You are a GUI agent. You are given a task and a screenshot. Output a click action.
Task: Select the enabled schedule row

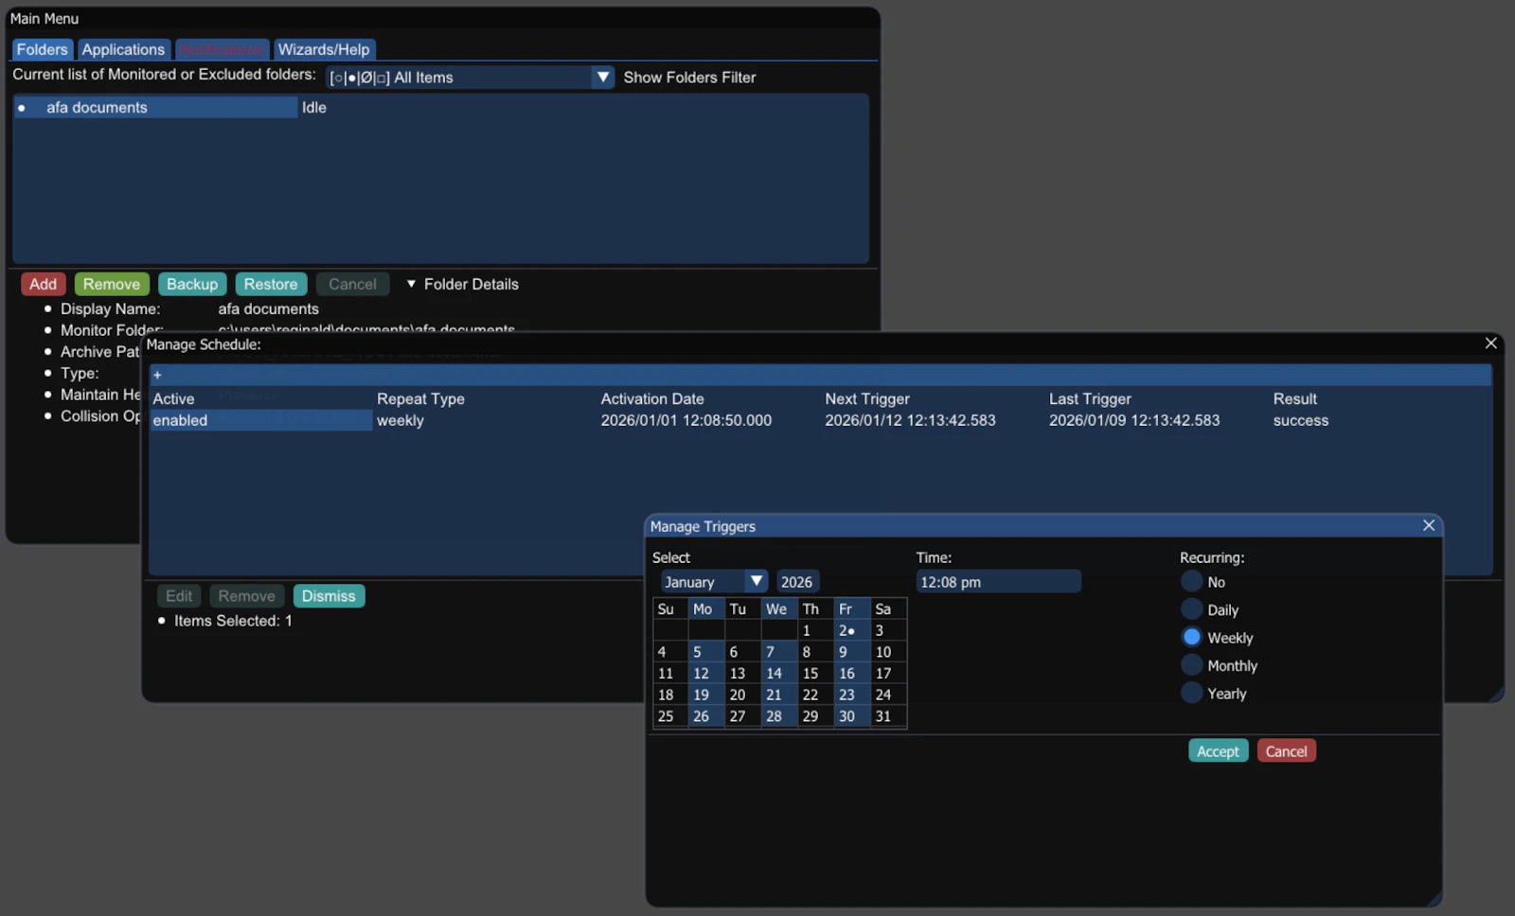pyautogui.click(x=261, y=420)
